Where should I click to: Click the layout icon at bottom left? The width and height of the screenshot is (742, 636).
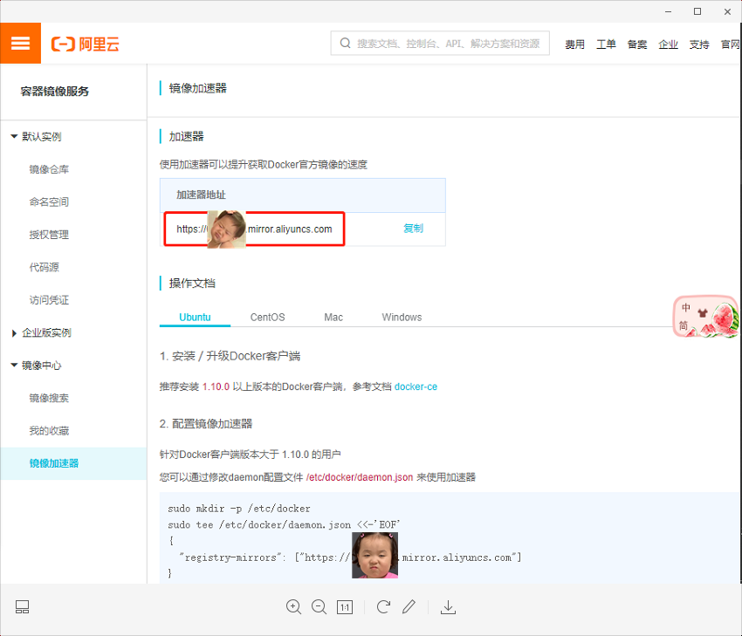[x=22, y=606]
